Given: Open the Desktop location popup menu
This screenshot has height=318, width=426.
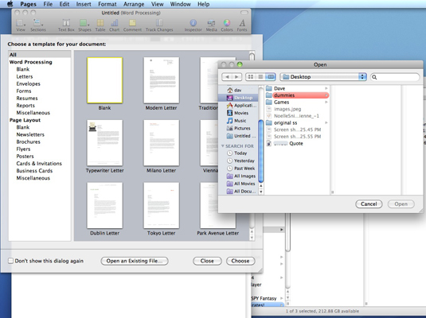Looking at the screenshot, I should (323, 77).
